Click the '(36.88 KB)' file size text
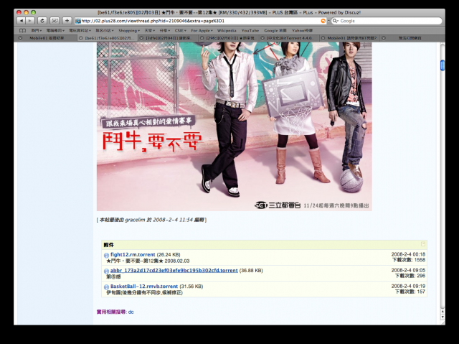The width and height of the screenshot is (459, 344). click(251, 271)
